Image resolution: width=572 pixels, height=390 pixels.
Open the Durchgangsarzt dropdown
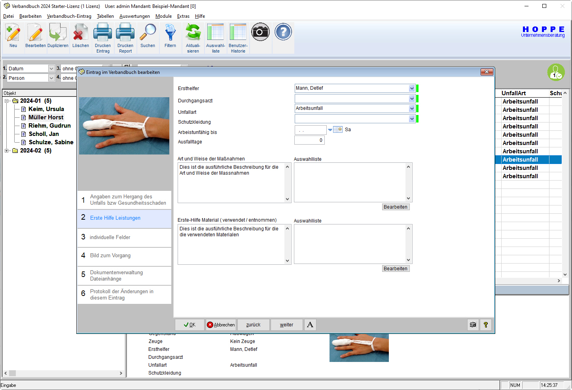412,98
